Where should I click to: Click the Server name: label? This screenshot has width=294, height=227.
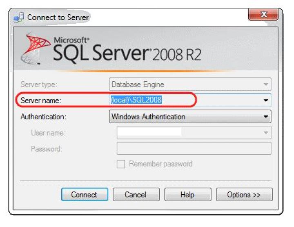[x=41, y=101]
